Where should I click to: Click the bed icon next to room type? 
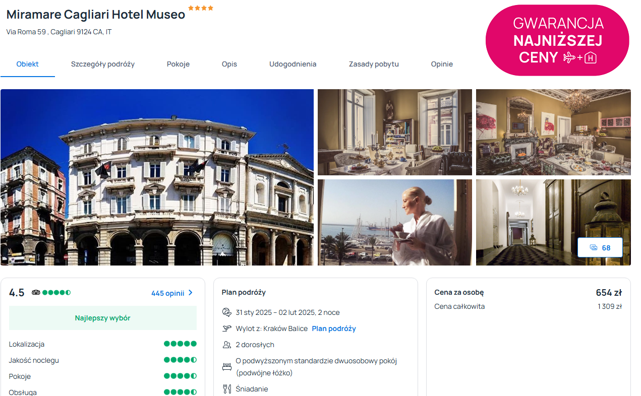coord(227,367)
